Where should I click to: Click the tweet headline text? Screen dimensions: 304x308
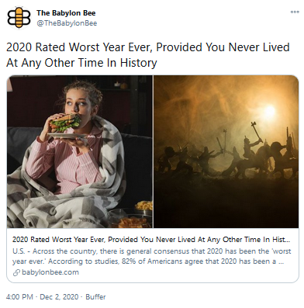tap(148, 55)
